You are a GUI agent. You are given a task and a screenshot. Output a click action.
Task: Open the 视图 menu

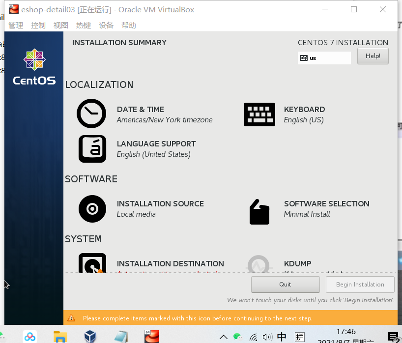pyautogui.click(x=61, y=26)
